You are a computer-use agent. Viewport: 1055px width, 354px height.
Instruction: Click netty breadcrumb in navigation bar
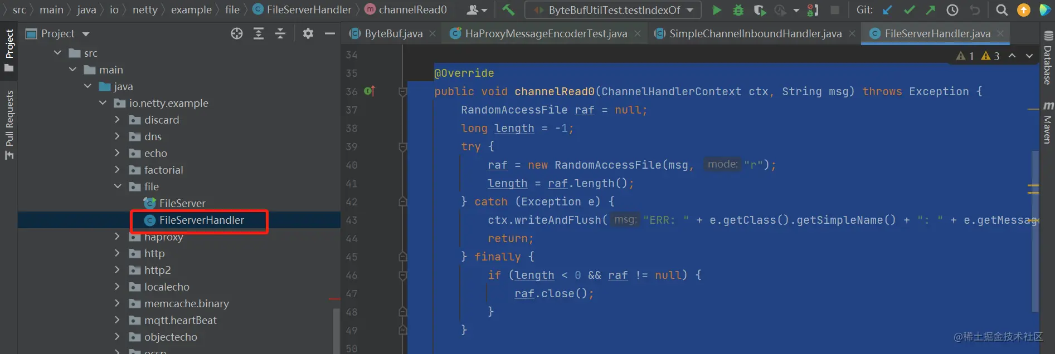[x=145, y=9]
